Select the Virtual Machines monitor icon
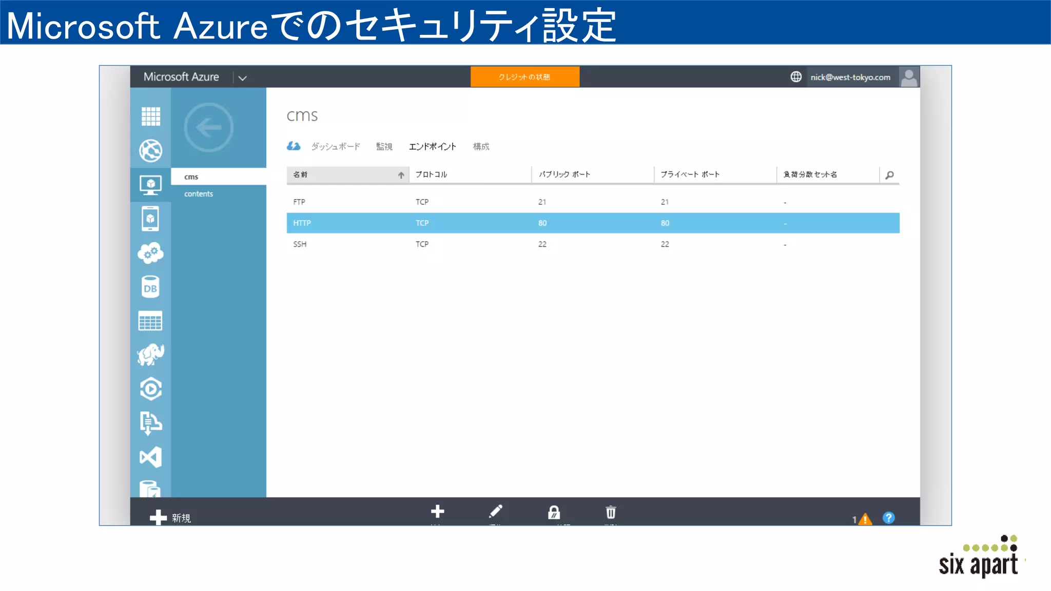 (150, 185)
